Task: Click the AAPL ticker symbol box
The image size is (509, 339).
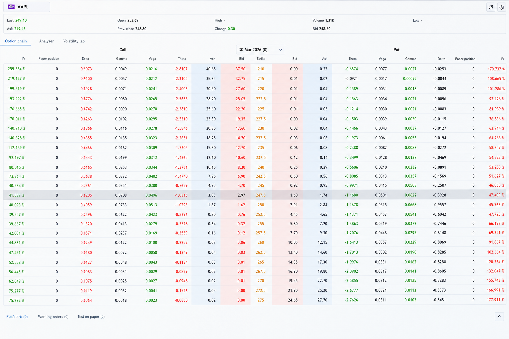Action: pos(27,7)
